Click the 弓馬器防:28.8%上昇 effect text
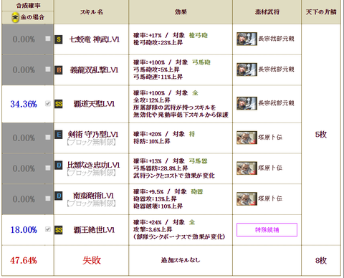The width and height of the screenshot is (344, 278). tap(161, 168)
